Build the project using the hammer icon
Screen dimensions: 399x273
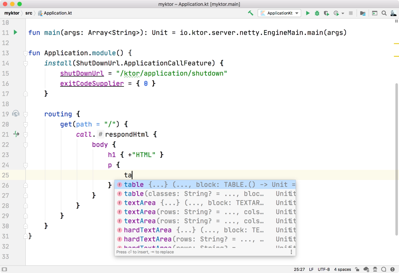(x=250, y=13)
